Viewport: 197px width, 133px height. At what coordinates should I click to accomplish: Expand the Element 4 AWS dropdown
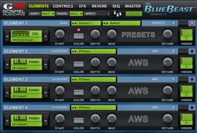click(x=163, y=107)
